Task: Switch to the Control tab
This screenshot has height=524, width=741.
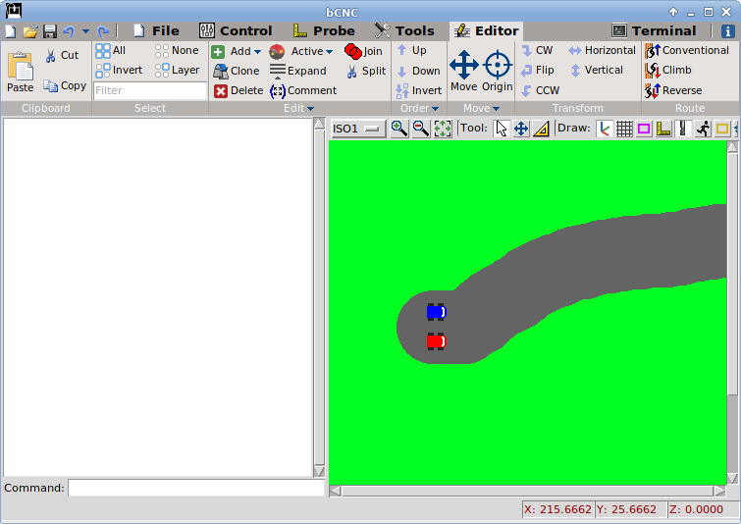Action: coord(236,30)
